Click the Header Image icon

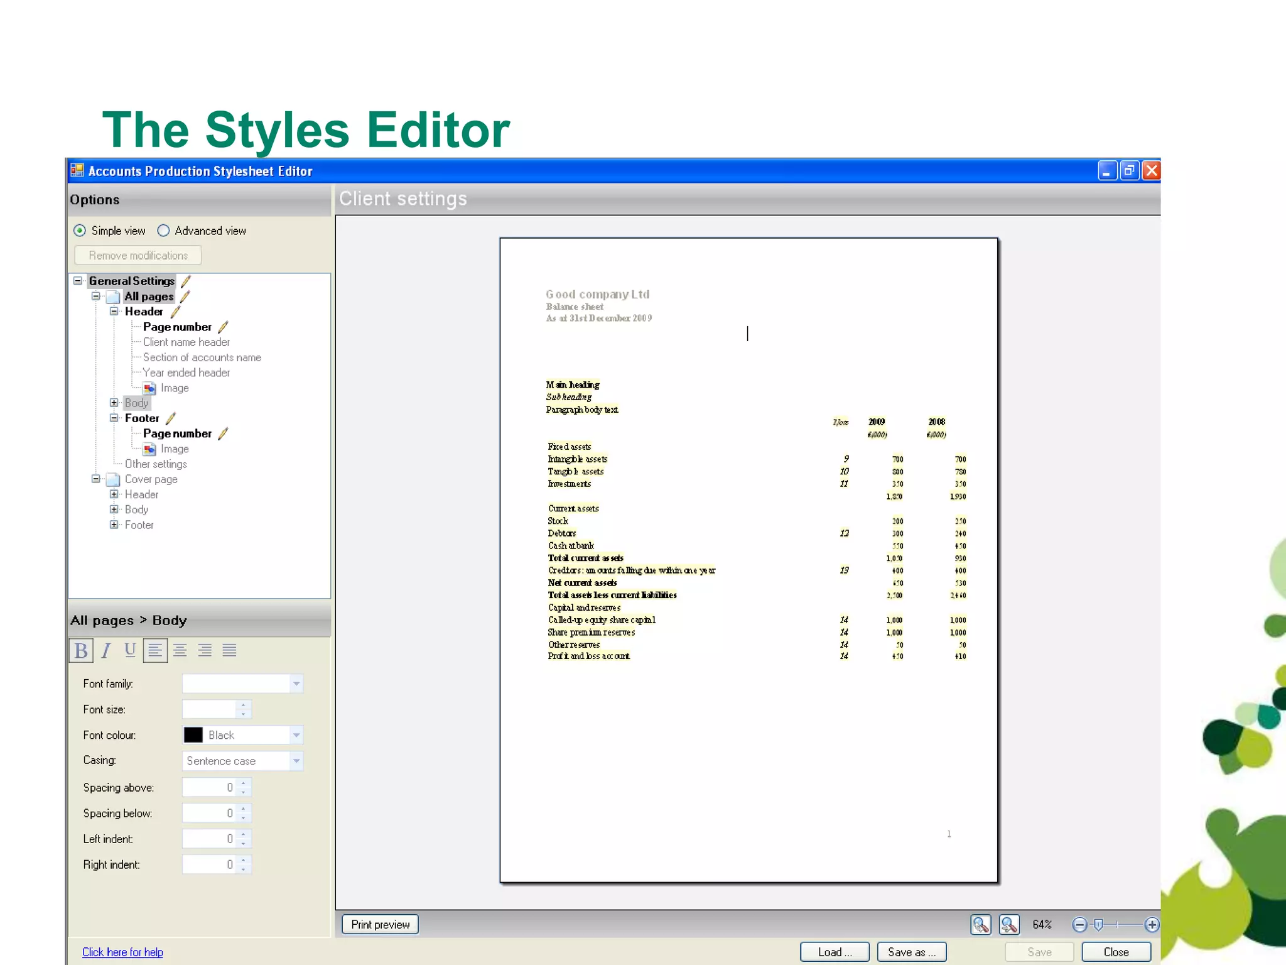tap(149, 388)
